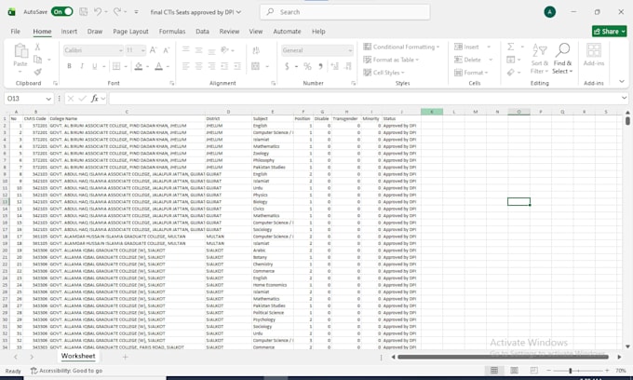Click the Redo arrow icon
The height and width of the screenshot is (380, 633).
point(117,12)
